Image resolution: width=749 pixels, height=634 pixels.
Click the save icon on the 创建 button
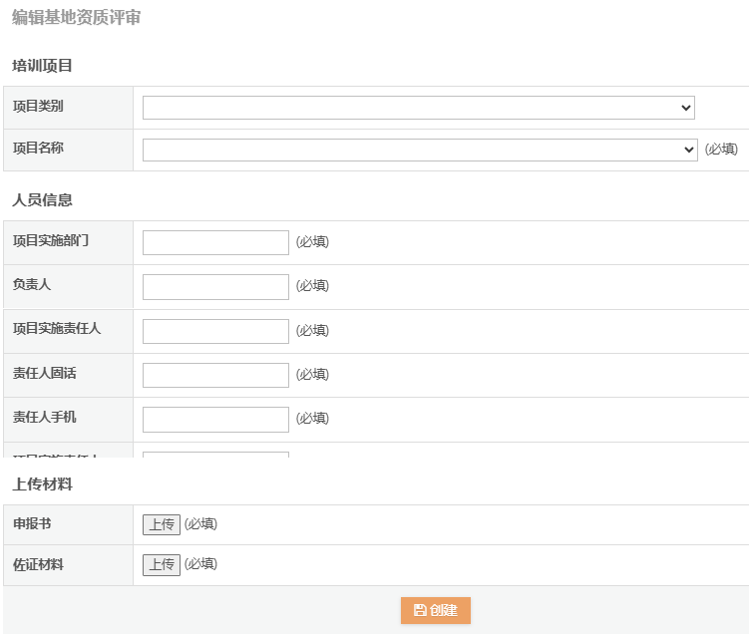click(x=420, y=610)
